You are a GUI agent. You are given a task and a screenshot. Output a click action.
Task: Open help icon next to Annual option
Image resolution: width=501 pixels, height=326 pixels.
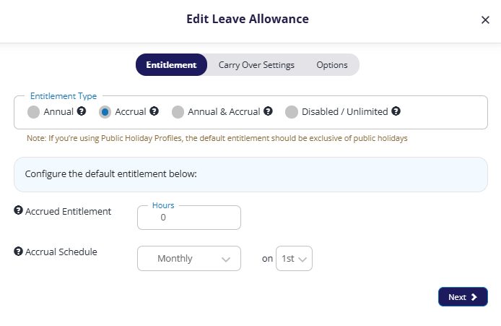click(x=82, y=111)
